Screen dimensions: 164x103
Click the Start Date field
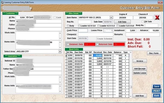pyautogui.click(x=83, y=38)
